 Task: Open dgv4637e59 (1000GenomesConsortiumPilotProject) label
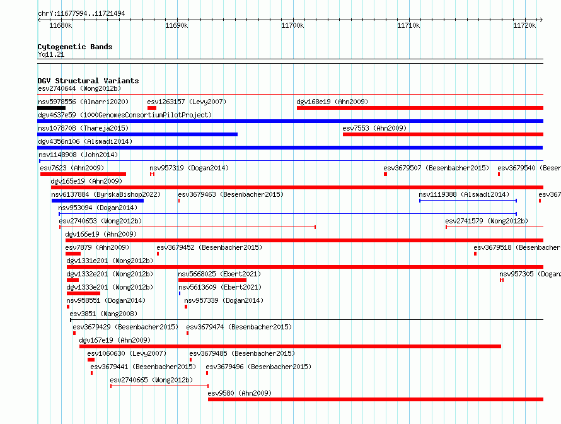(x=125, y=115)
